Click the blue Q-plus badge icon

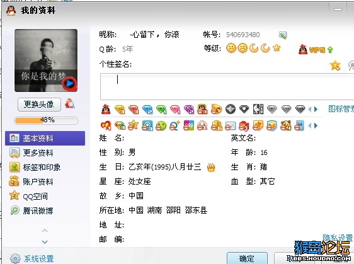174,125
